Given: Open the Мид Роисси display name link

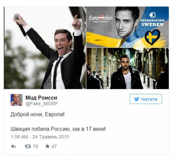Looking at the screenshot, I should [41, 98].
